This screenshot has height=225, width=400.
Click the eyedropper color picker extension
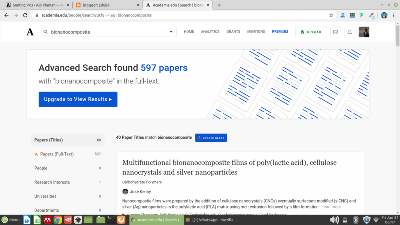[372, 16]
